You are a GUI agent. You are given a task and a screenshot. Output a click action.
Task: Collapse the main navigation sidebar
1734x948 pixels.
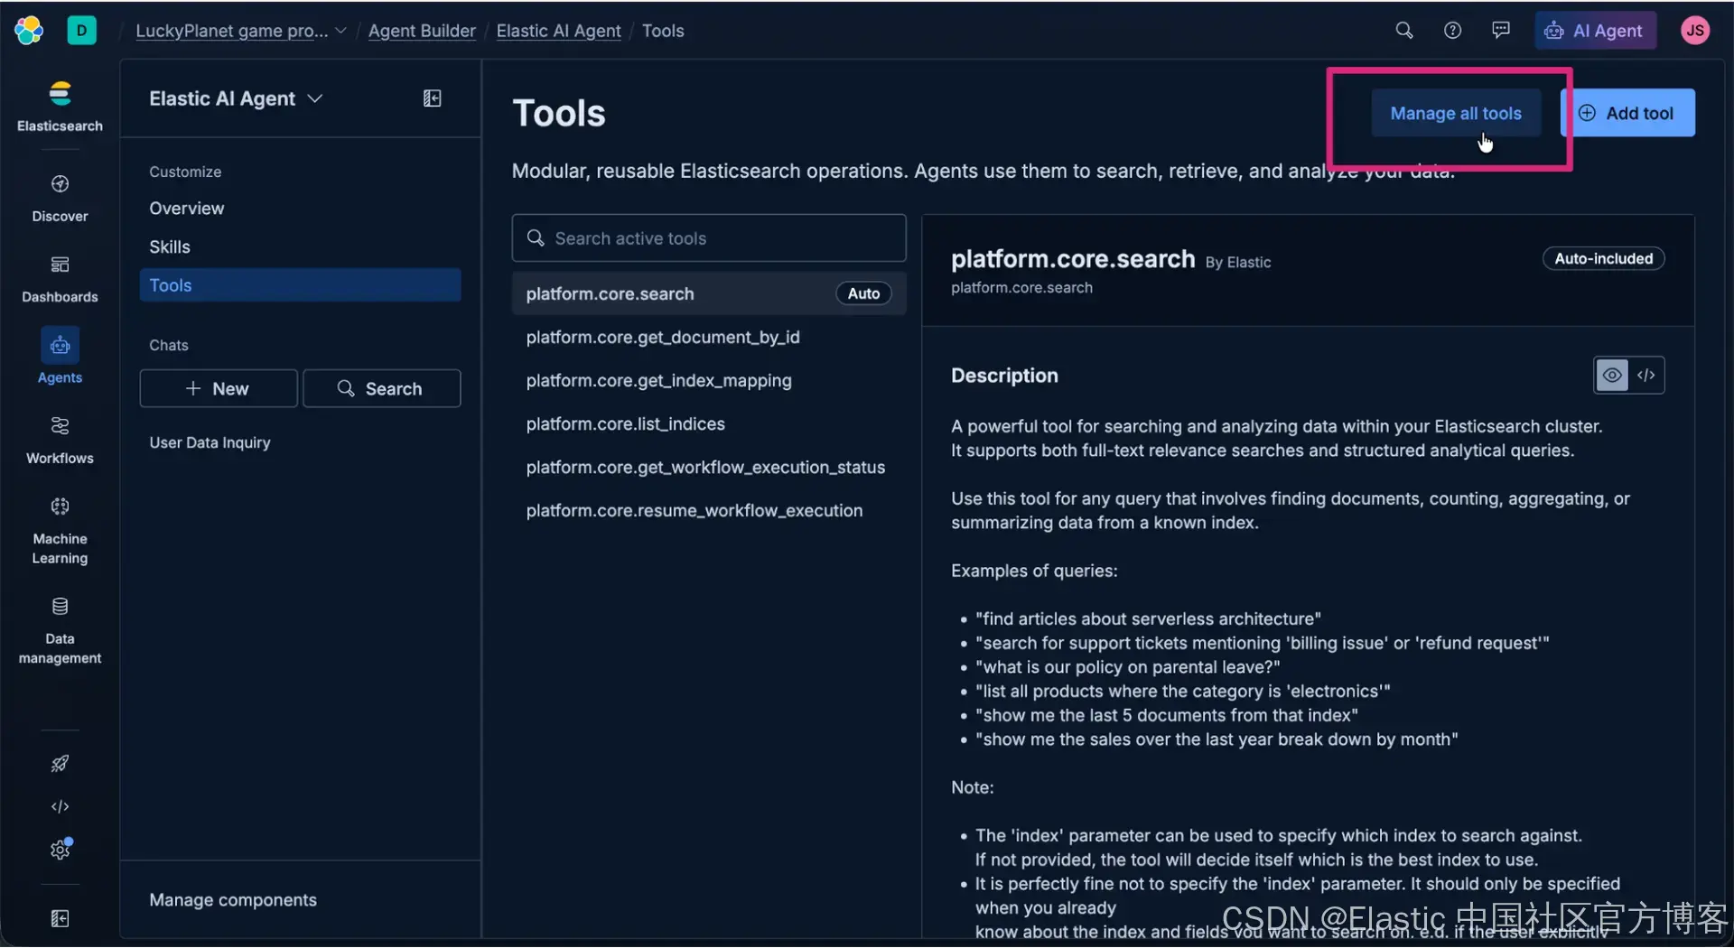point(60,919)
